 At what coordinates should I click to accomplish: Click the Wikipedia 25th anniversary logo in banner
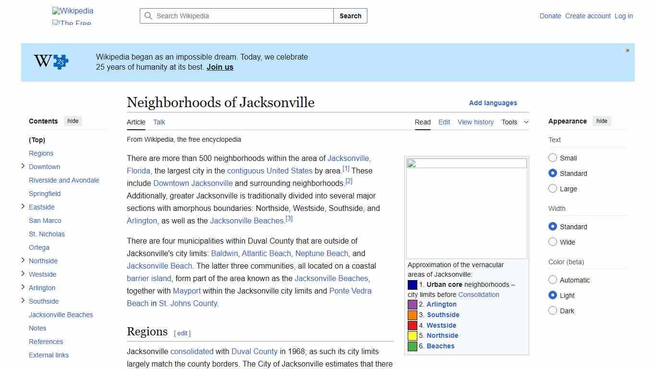point(50,61)
